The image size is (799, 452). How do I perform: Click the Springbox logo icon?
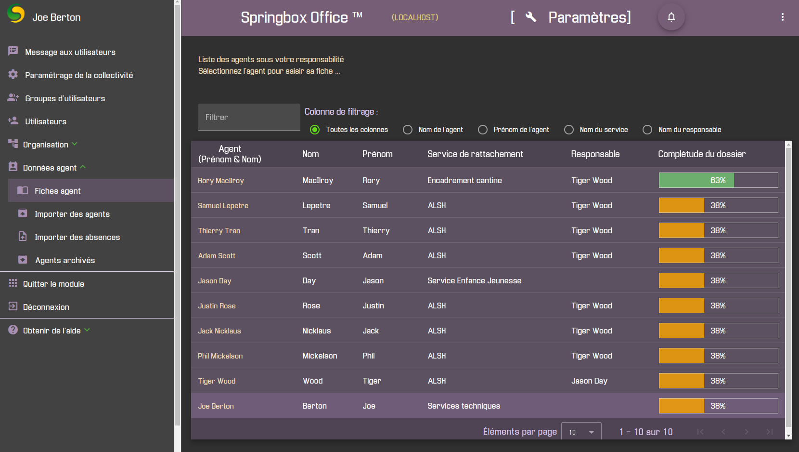pyautogui.click(x=16, y=13)
